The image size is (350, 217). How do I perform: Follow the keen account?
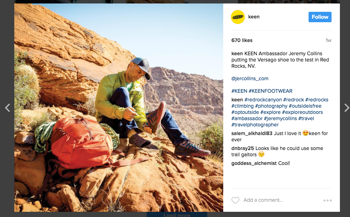(320, 17)
